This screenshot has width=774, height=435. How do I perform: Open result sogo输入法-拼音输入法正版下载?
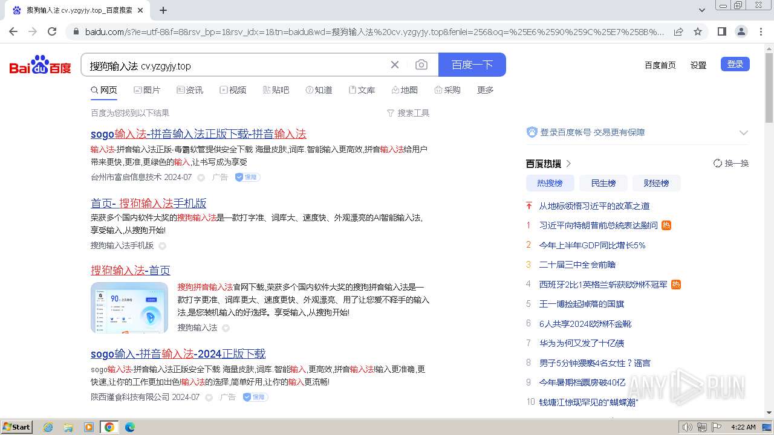coord(198,134)
